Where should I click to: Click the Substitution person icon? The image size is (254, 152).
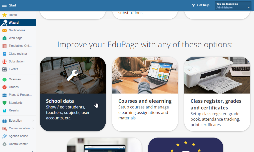click(5, 61)
